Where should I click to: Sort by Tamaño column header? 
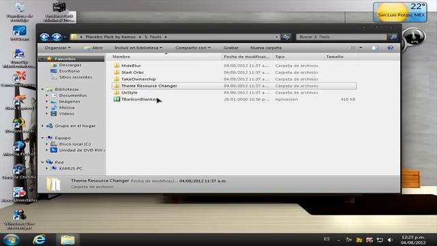click(x=341, y=57)
